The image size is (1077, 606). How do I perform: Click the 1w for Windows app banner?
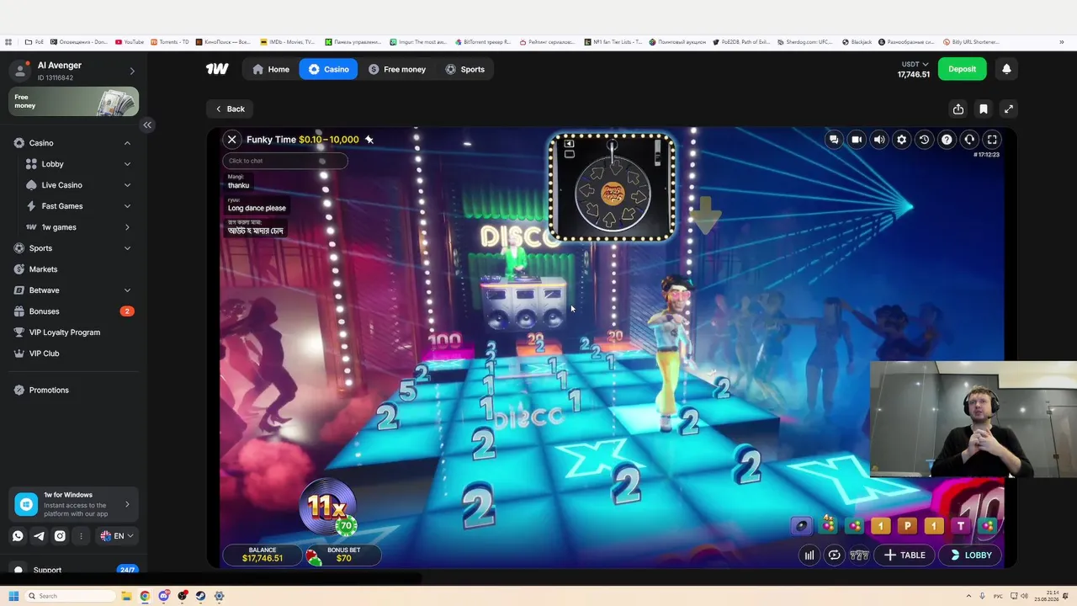[x=74, y=504]
